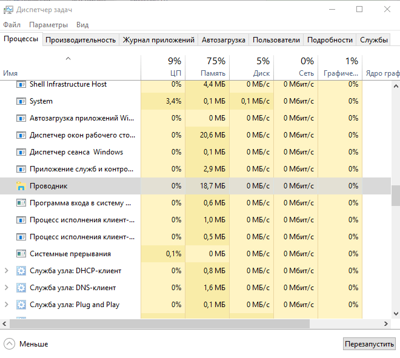The width and height of the screenshot is (400, 358).
Task: Click the horizontal scrollbar right arrow
Action: point(386,324)
